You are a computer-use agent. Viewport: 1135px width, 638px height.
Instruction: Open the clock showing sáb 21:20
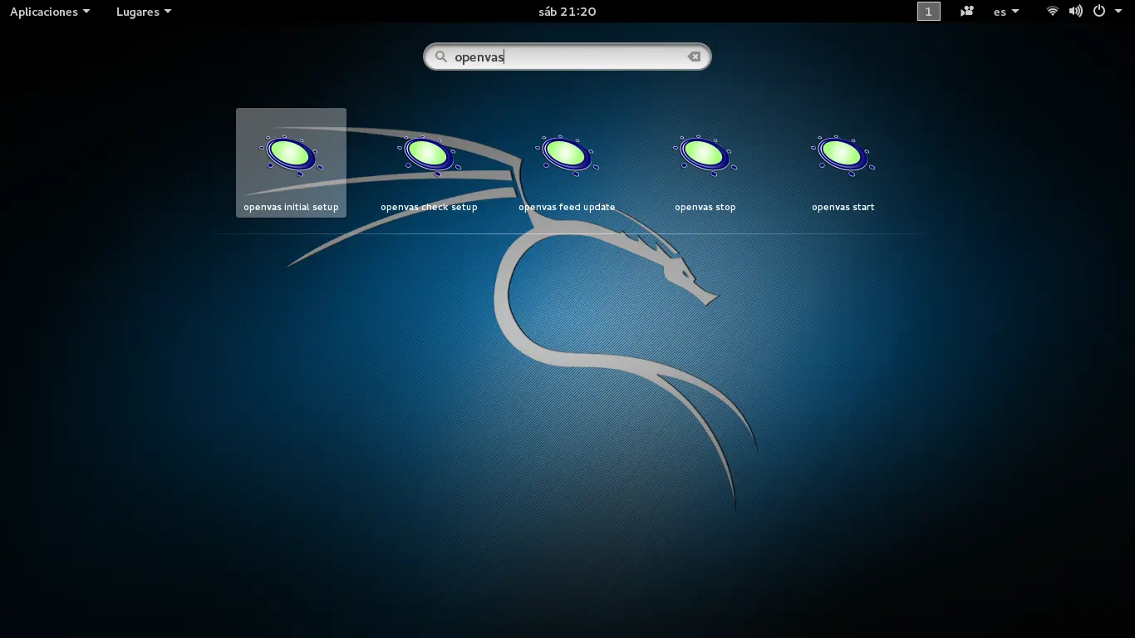pyautogui.click(x=567, y=12)
